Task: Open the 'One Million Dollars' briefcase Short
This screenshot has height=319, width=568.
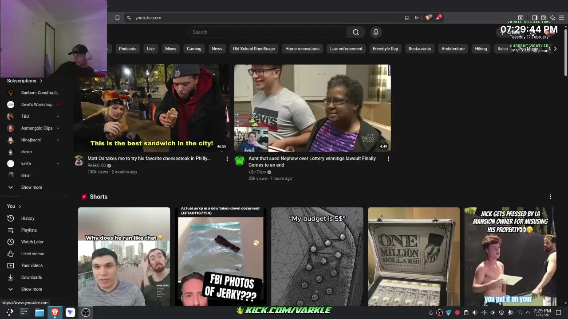Action: tap(414, 257)
